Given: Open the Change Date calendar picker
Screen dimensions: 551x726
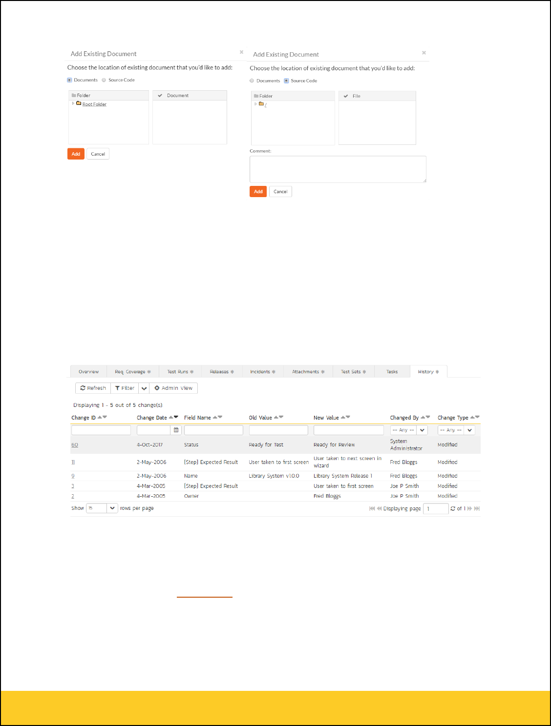Looking at the screenshot, I should pos(176,430).
